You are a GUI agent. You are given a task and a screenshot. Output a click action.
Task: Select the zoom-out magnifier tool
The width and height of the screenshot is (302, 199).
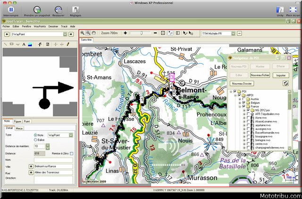(x=88, y=33)
